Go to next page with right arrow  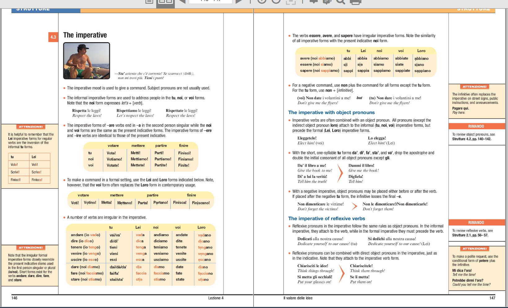pos(239,2)
